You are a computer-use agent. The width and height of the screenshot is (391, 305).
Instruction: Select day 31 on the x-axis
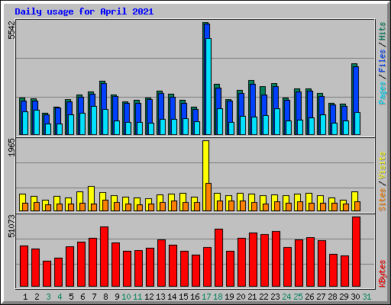point(367,297)
